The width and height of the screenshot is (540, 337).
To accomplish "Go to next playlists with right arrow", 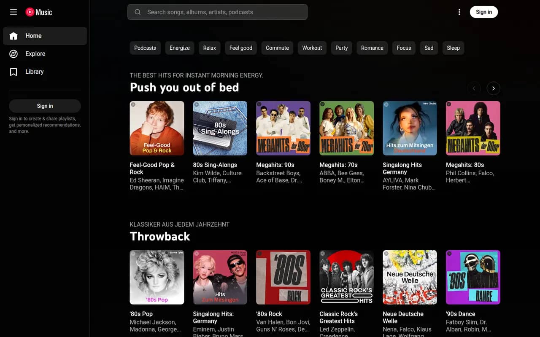I will 493,88.
